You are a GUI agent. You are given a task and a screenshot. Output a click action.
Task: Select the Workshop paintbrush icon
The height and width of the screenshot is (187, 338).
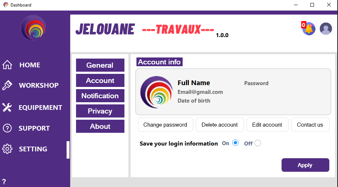click(7, 85)
